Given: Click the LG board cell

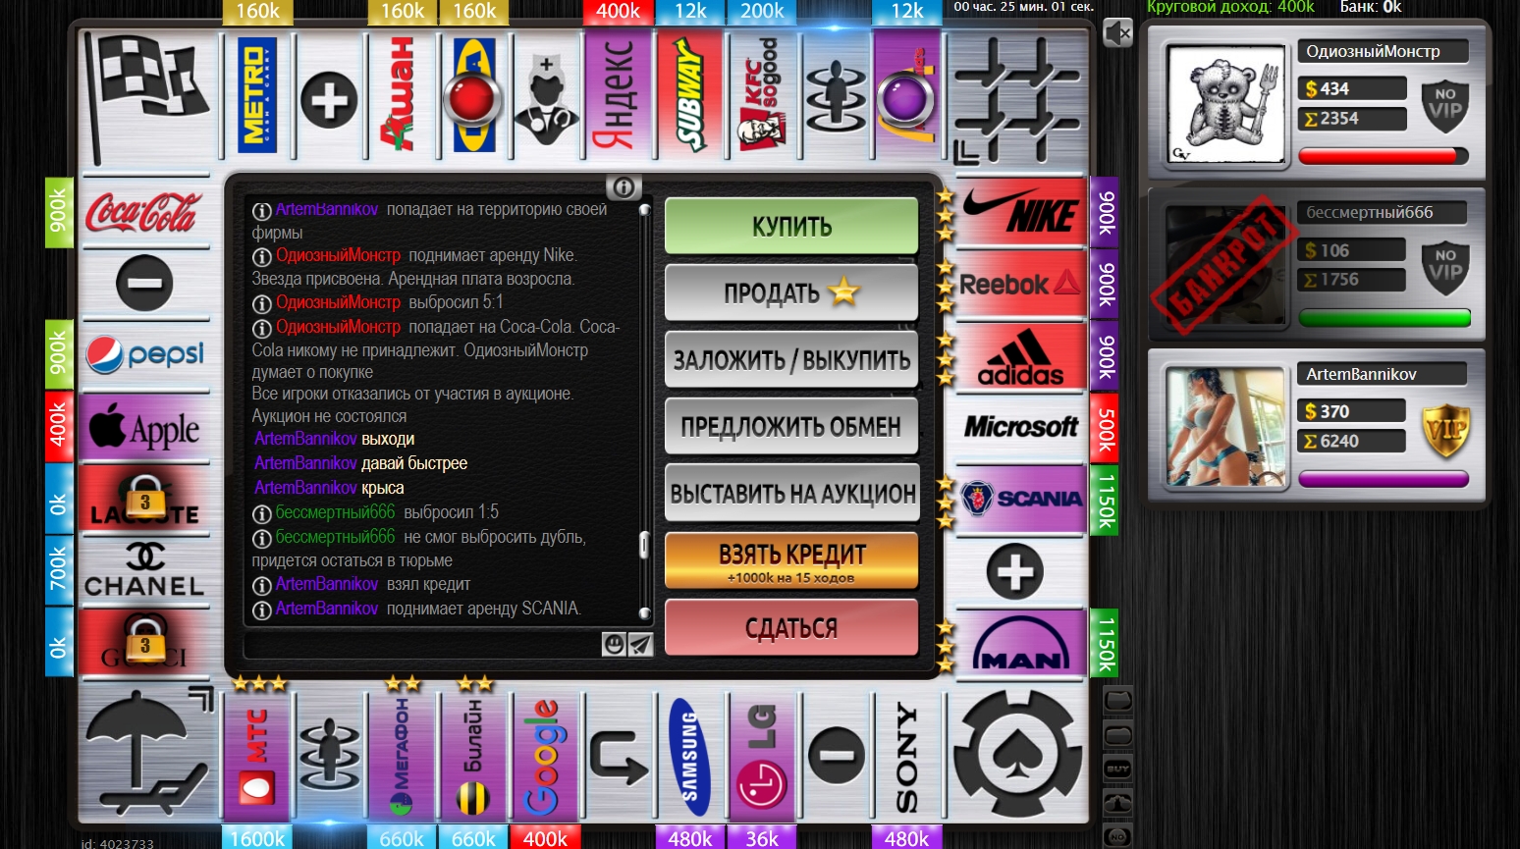Looking at the screenshot, I should pos(762,756).
